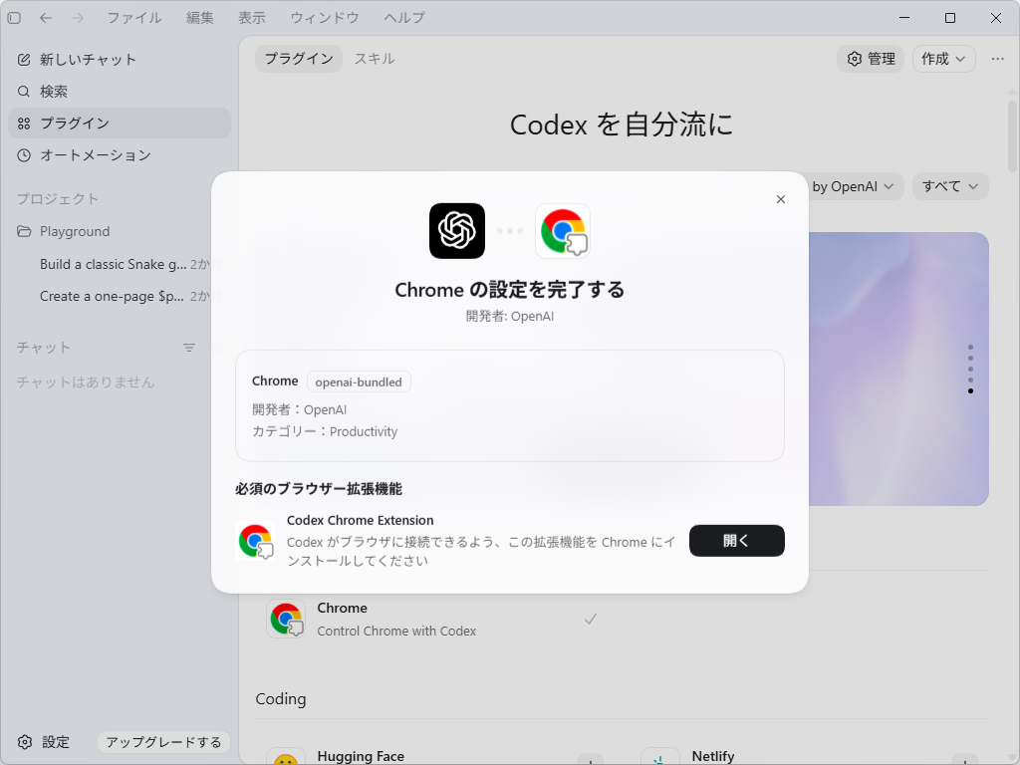The width and height of the screenshot is (1020, 765).
Task: Switch to the プラグイン tab
Action: pos(299,59)
